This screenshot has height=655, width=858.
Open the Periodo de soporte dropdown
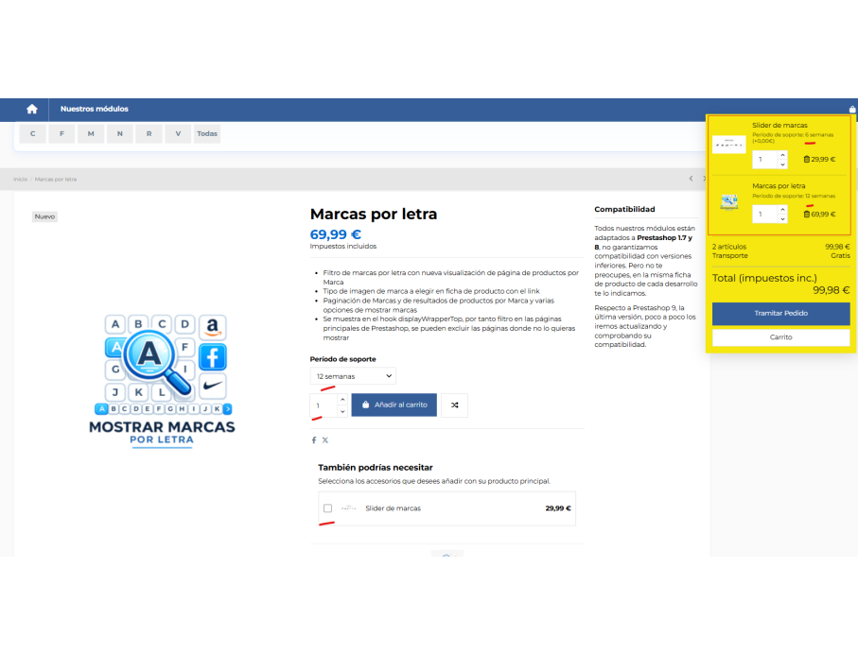click(353, 376)
